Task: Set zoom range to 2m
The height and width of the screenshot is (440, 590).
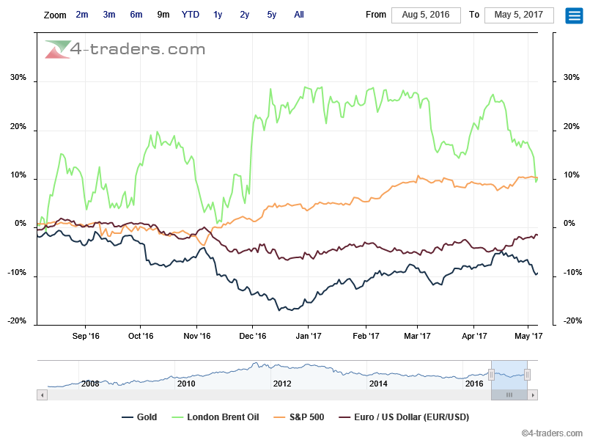Action: (82, 15)
